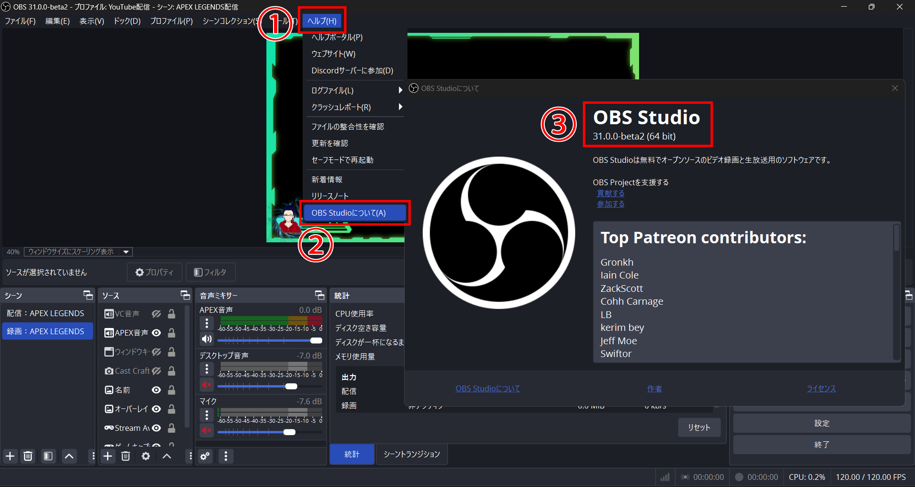Adjust the デスクトップ音声 volume slider
Image resolution: width=915 pixels, height=487 pixels.
(270, 386)
